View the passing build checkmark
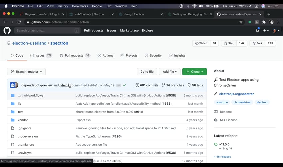 124,85
